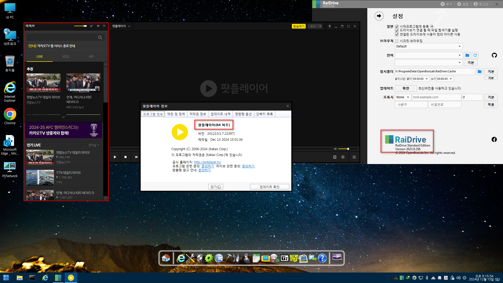Switch to the VOD tab

(65, 57)
